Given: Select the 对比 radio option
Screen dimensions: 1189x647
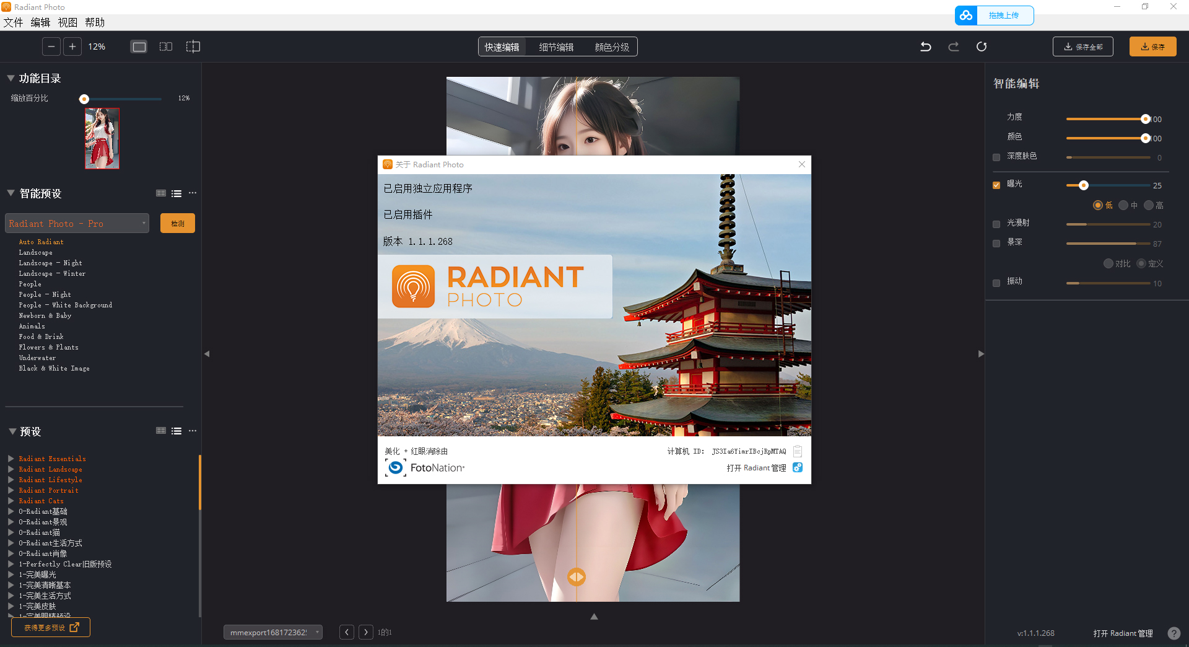Looking at the screenshot, I should (1108, 263).
